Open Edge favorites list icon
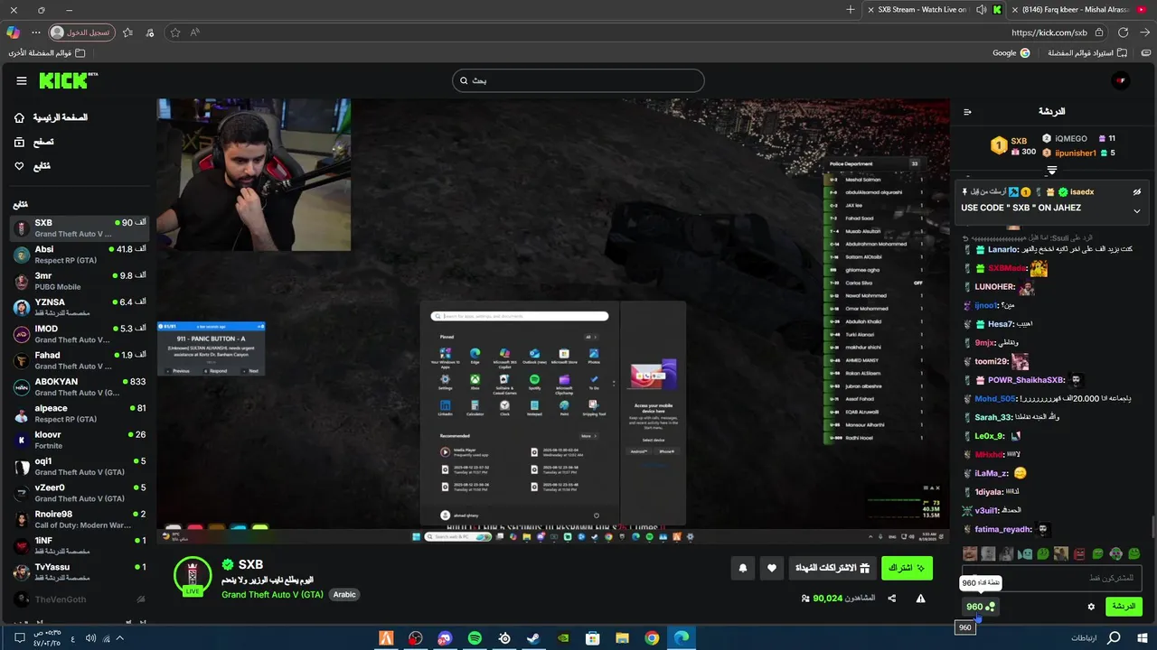Screen dimensions: 1157x650 [127, 32]
